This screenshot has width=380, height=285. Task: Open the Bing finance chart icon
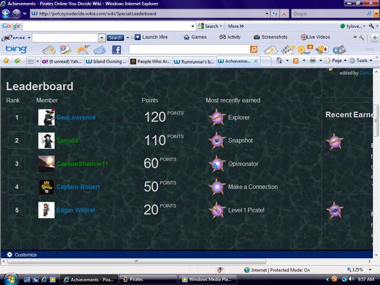(x=271, y=50)
